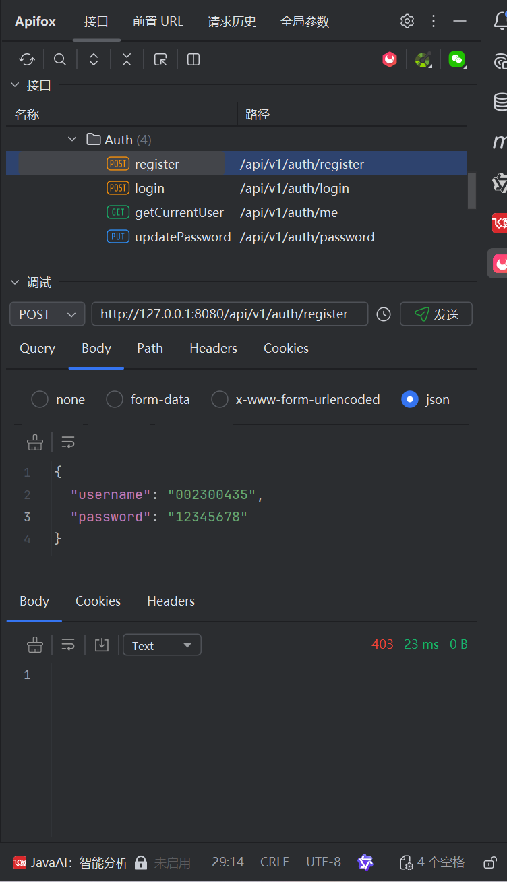Collapse all with the toolbar icon
This screenshot has height=882, width=507.
point(127,59)
